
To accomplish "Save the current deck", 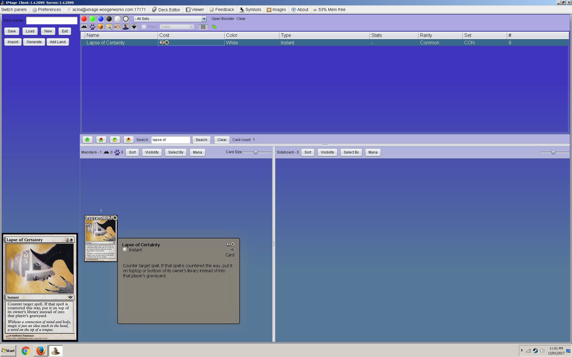I will (12, 31).
